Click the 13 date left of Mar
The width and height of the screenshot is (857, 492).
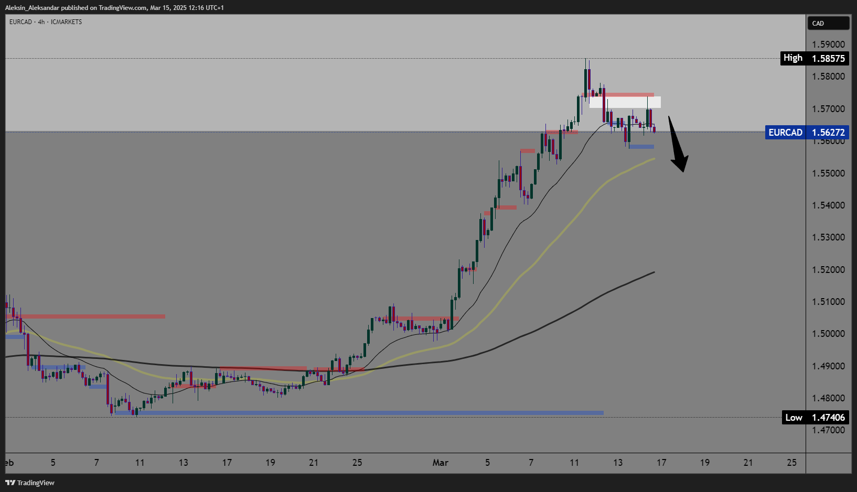tap(183, 463)
